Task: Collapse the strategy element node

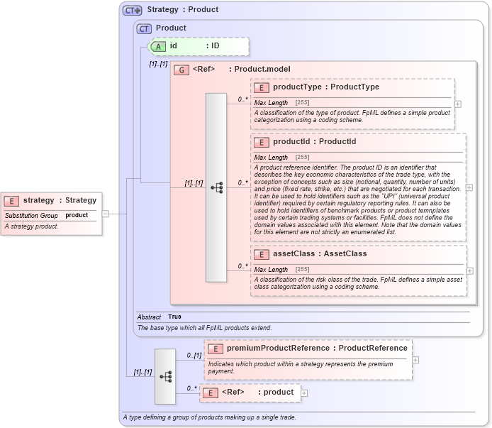Action: [106, 214]
